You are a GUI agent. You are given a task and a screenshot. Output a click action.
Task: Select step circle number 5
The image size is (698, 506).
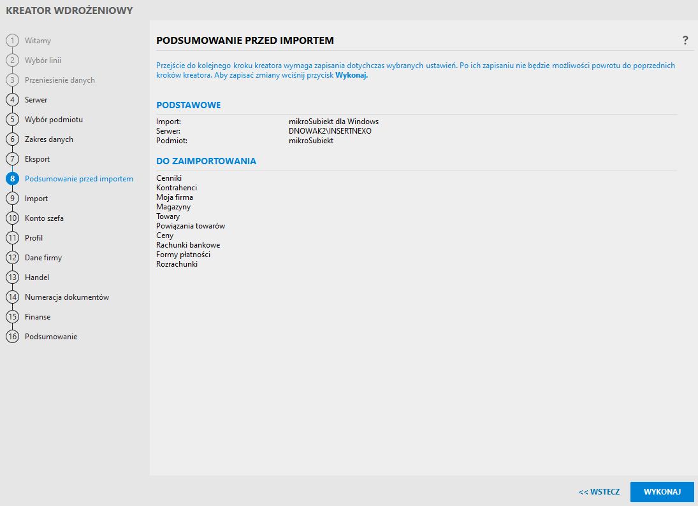13,119
